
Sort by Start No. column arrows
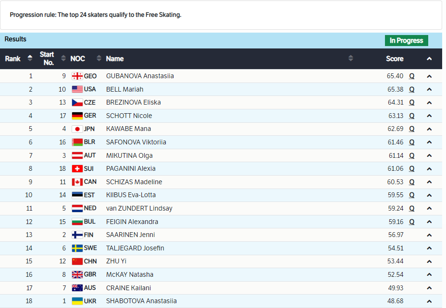coord(63,59)
